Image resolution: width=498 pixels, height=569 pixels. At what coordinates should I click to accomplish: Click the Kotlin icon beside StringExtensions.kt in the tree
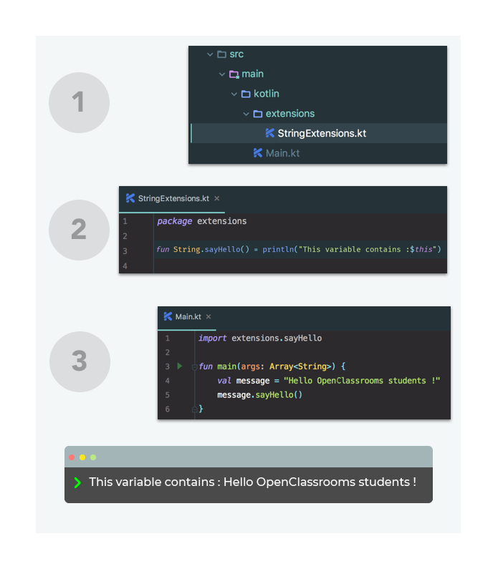tap(270, 133)
